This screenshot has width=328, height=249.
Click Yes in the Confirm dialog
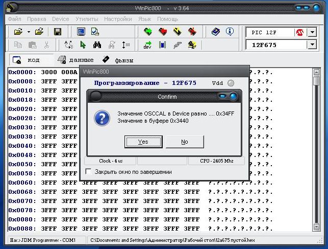tap(143, 142)
